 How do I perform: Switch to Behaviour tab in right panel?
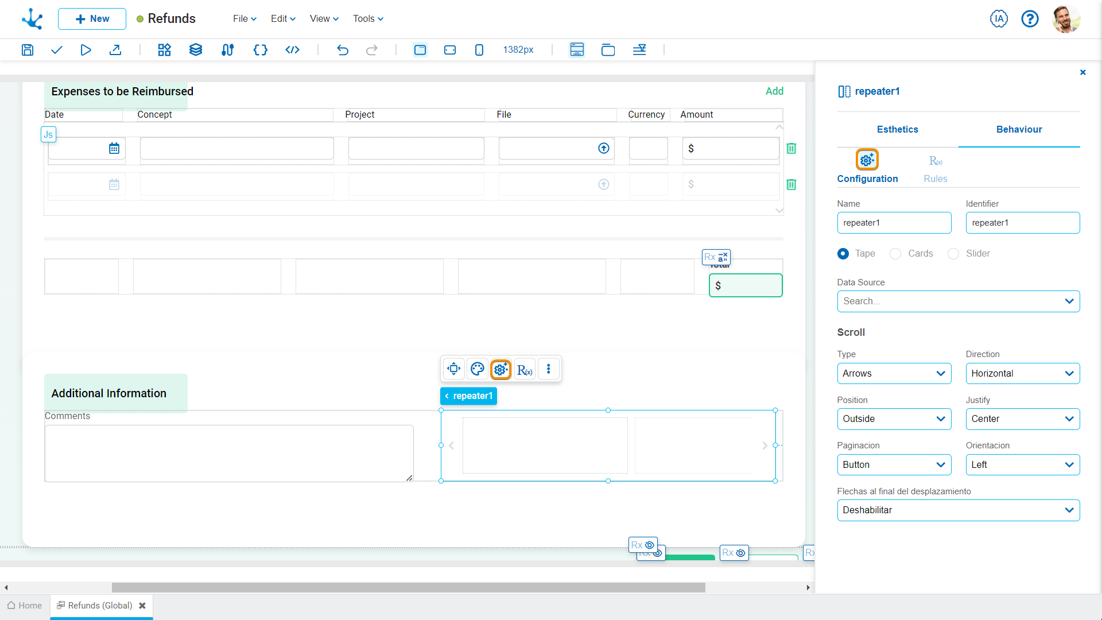(1019, 129)
